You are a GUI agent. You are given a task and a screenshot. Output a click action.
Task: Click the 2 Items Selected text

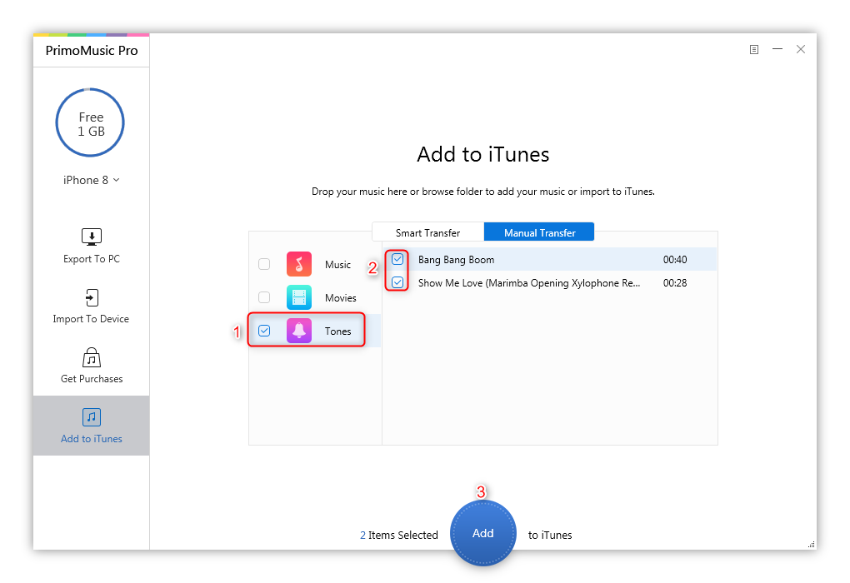tap(399, 535)
